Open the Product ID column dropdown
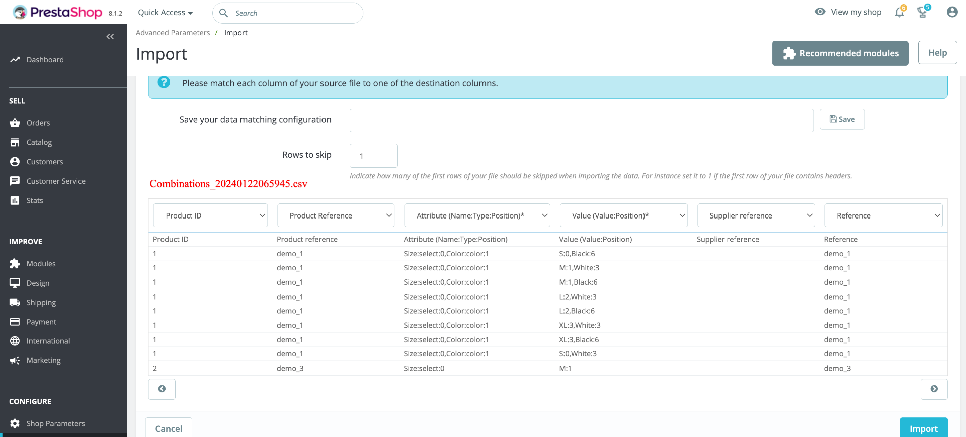966x437 pixels. [210, 215]
